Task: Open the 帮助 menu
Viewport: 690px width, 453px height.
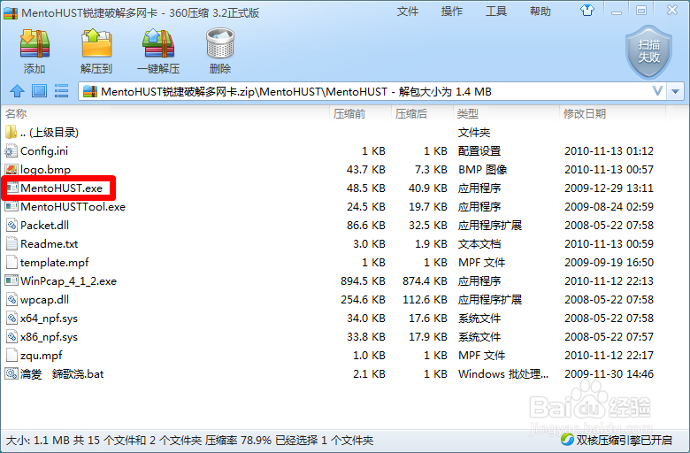Action: pos(540,11)
